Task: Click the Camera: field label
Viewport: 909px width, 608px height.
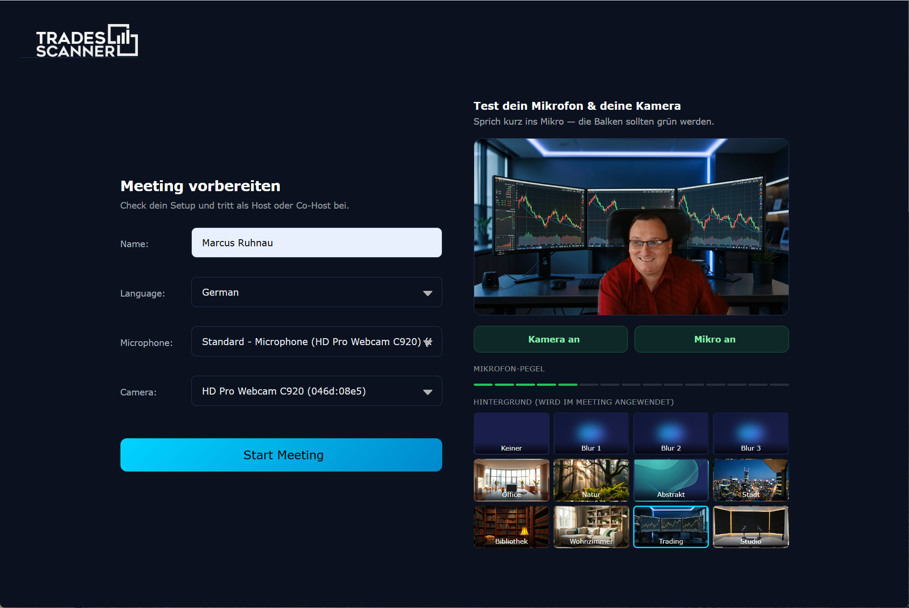Action: click(138, 392)
